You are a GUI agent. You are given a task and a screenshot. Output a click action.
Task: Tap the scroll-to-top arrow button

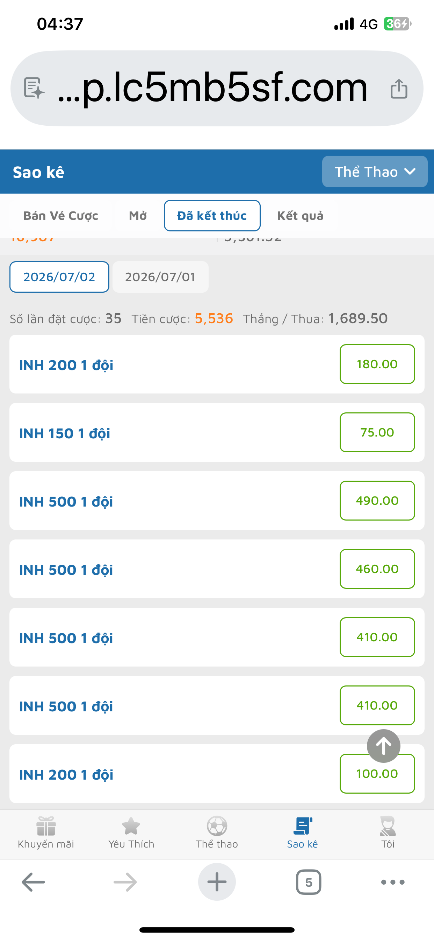click(383, 746)
